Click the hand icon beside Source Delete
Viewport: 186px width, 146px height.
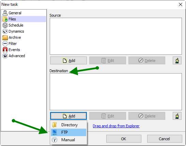177,61
